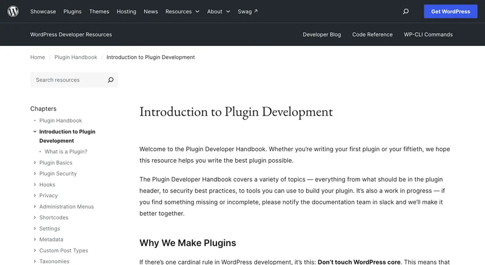Click Home in the breadcrumb
Image resolution: width=485 pixels, height=265 pixels.
(38, 57)
